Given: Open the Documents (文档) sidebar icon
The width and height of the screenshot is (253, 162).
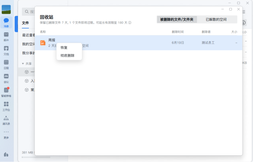Looking at the screenshot, I should point(6,51).
